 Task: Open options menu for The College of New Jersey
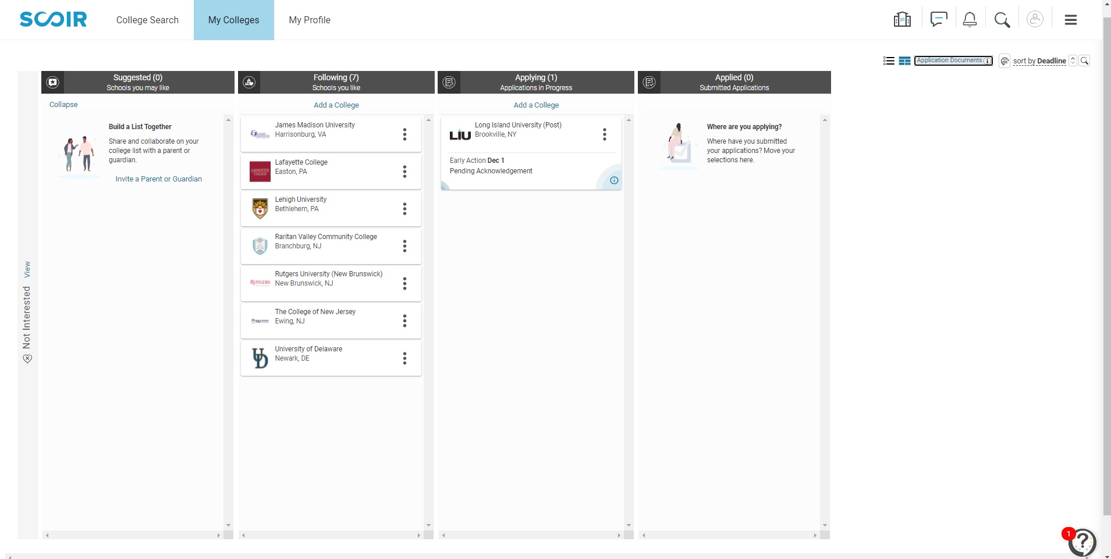click(x=404, y=321)
